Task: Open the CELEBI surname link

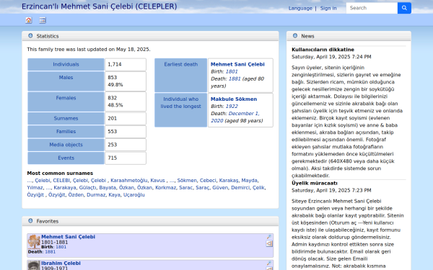Action: (x=61, y=181)
